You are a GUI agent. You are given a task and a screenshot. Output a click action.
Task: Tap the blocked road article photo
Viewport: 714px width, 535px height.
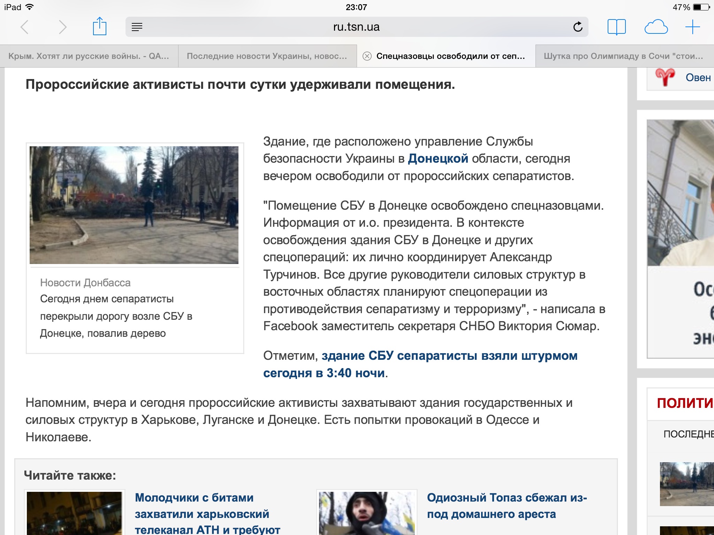click(134, 205)
